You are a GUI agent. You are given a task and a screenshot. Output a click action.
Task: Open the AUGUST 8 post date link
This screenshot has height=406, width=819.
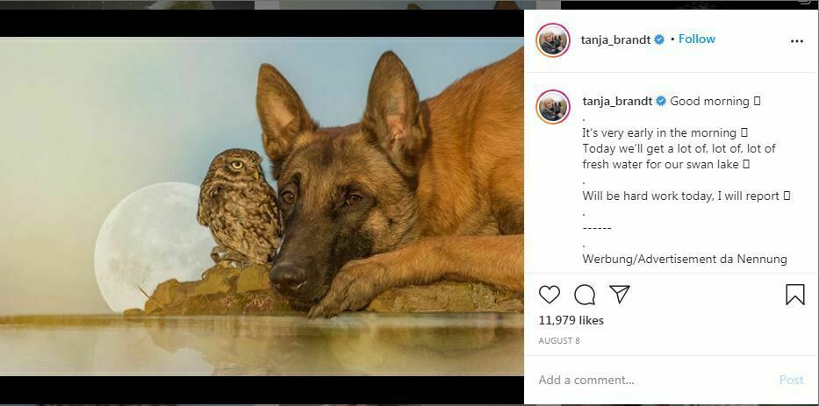coord(558,340)
